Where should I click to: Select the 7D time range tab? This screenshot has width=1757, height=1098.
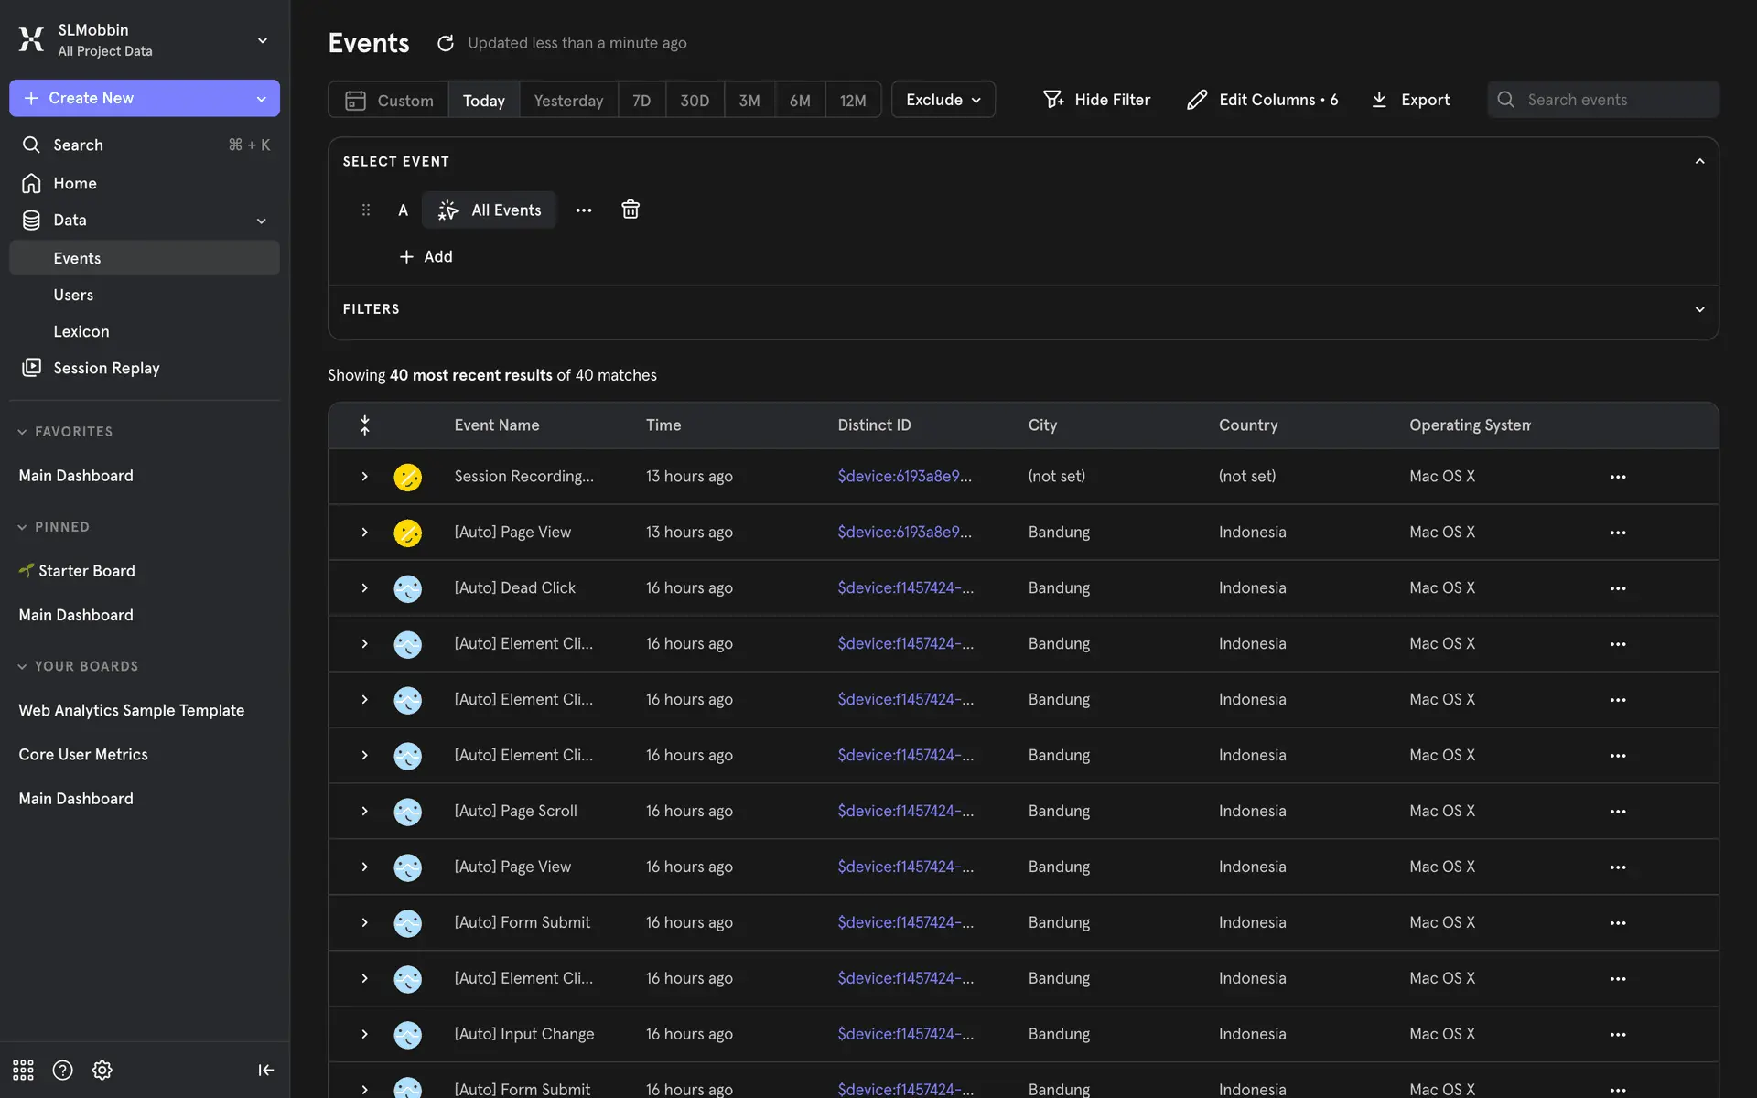[x=641, y=100]
